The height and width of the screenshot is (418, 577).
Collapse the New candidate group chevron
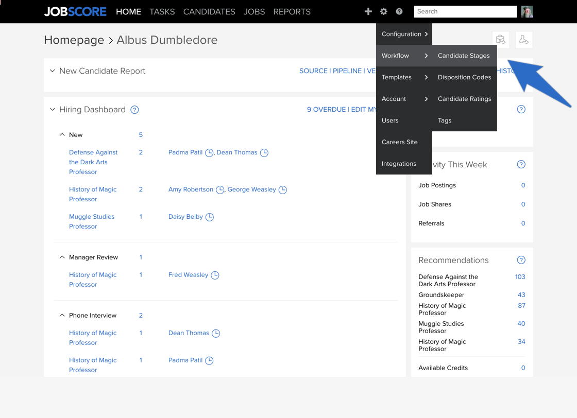pyautogui.click(x=62, y=134)
